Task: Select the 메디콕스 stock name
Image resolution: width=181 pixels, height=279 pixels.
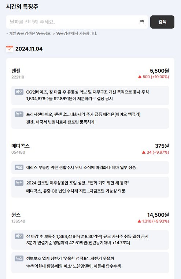Action: click(21, 146)
